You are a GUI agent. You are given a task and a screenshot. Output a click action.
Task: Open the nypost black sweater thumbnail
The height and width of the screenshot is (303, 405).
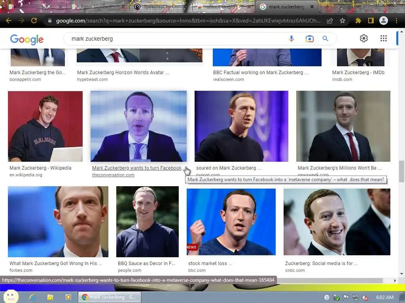[241, 126]
